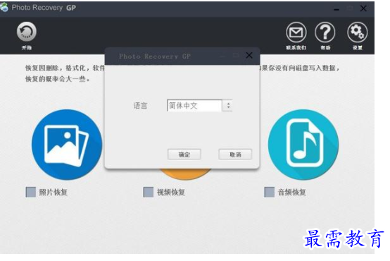
Task: Click the 视频恢复 label text
Action: tap(171, 192)
